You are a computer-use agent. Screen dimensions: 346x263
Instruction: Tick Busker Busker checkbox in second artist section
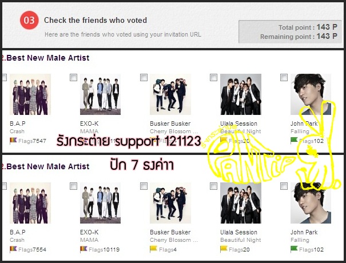[x=144, y=186]
